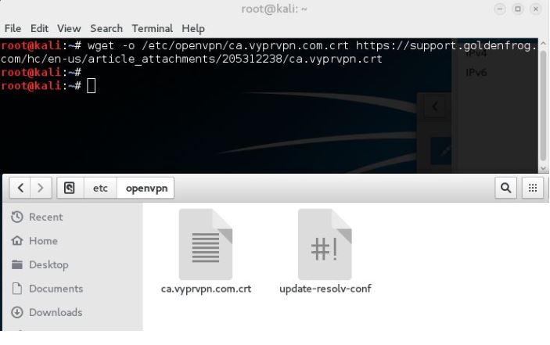Go forward in the file manager
Viewport: 550px width, 345px height.
click(41, 188)
